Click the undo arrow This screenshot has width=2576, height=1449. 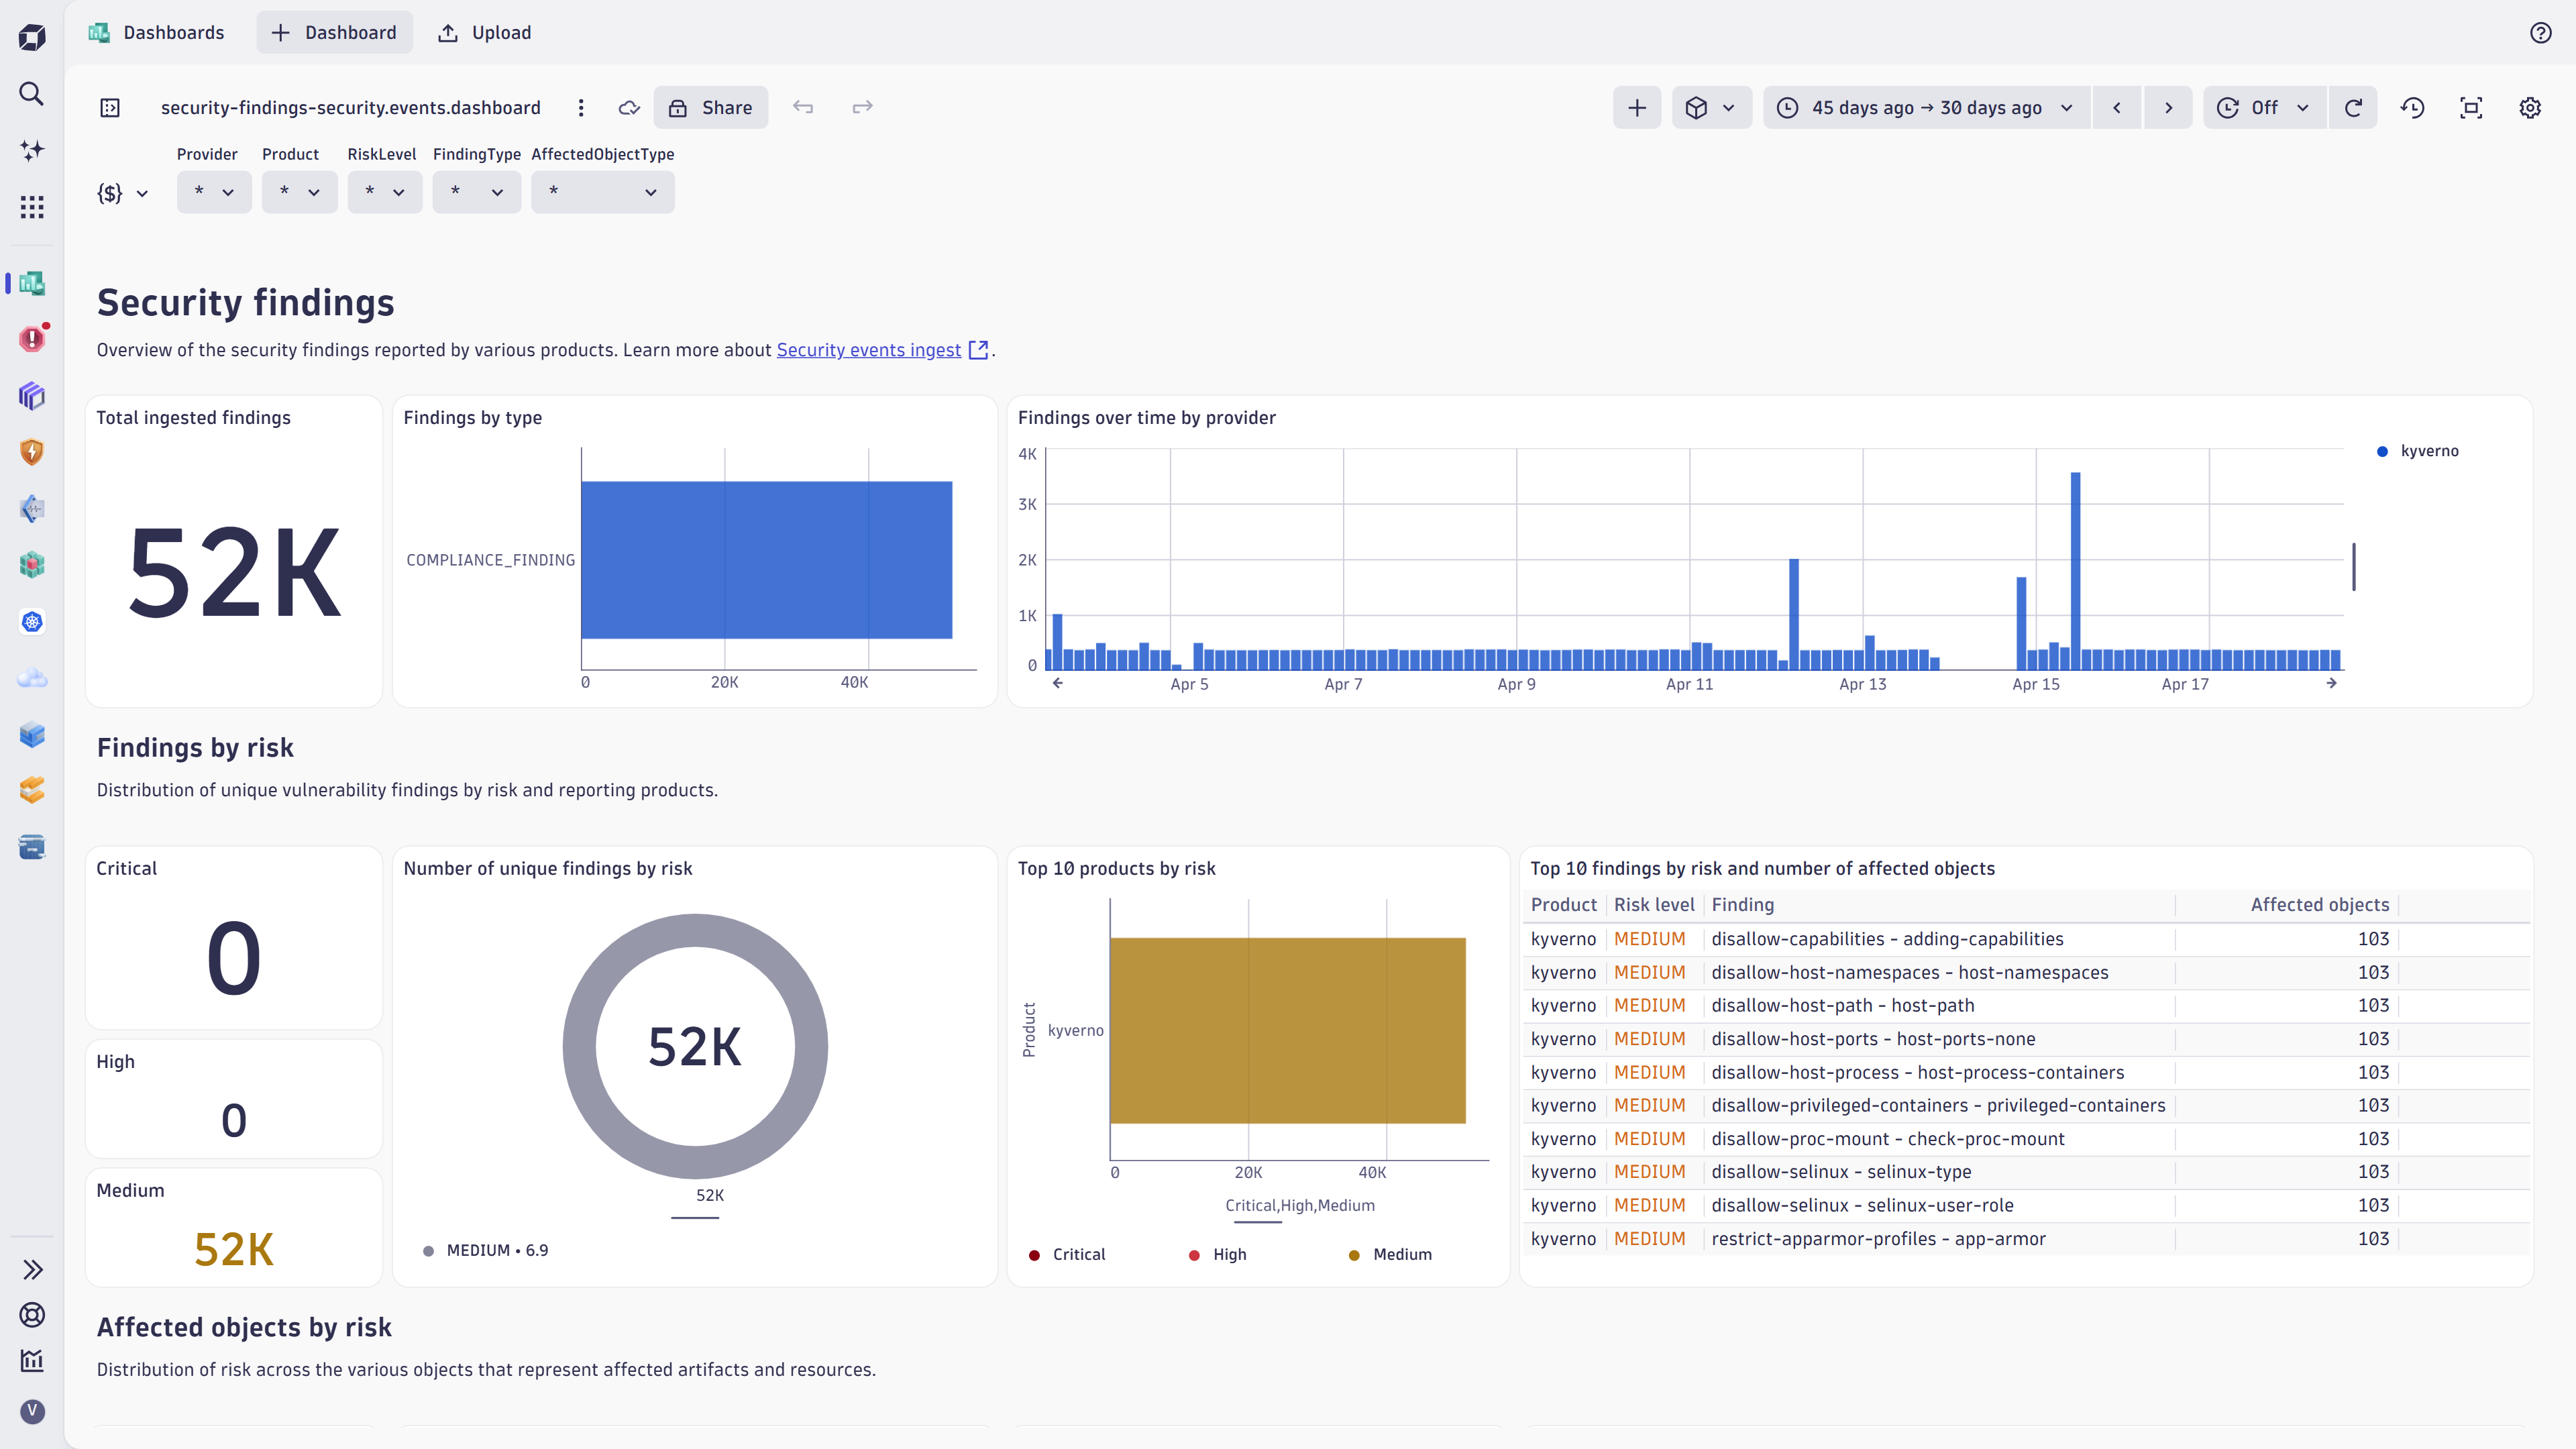pos(803,107)
